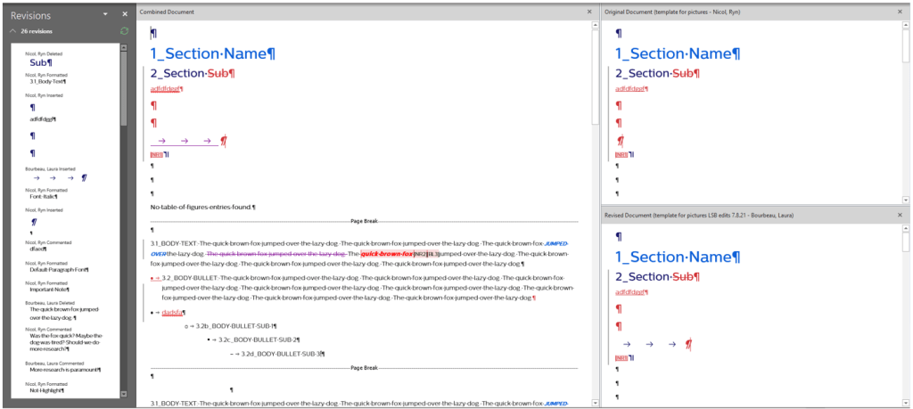Screen dimensions: 913x409
Task: Click Combined Document scrollbar down arrow
Action: 596,404
